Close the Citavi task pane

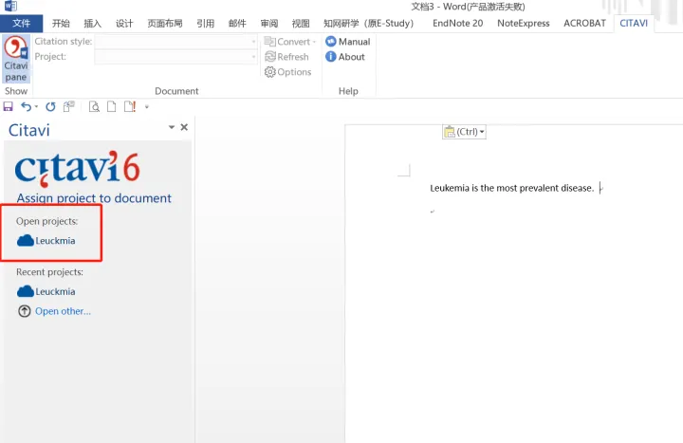[184, 127]
